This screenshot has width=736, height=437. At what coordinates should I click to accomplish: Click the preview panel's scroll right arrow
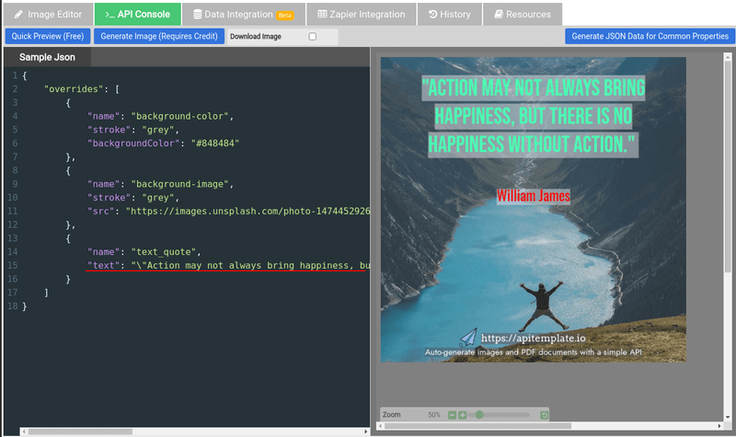click(x=719, y=426)
